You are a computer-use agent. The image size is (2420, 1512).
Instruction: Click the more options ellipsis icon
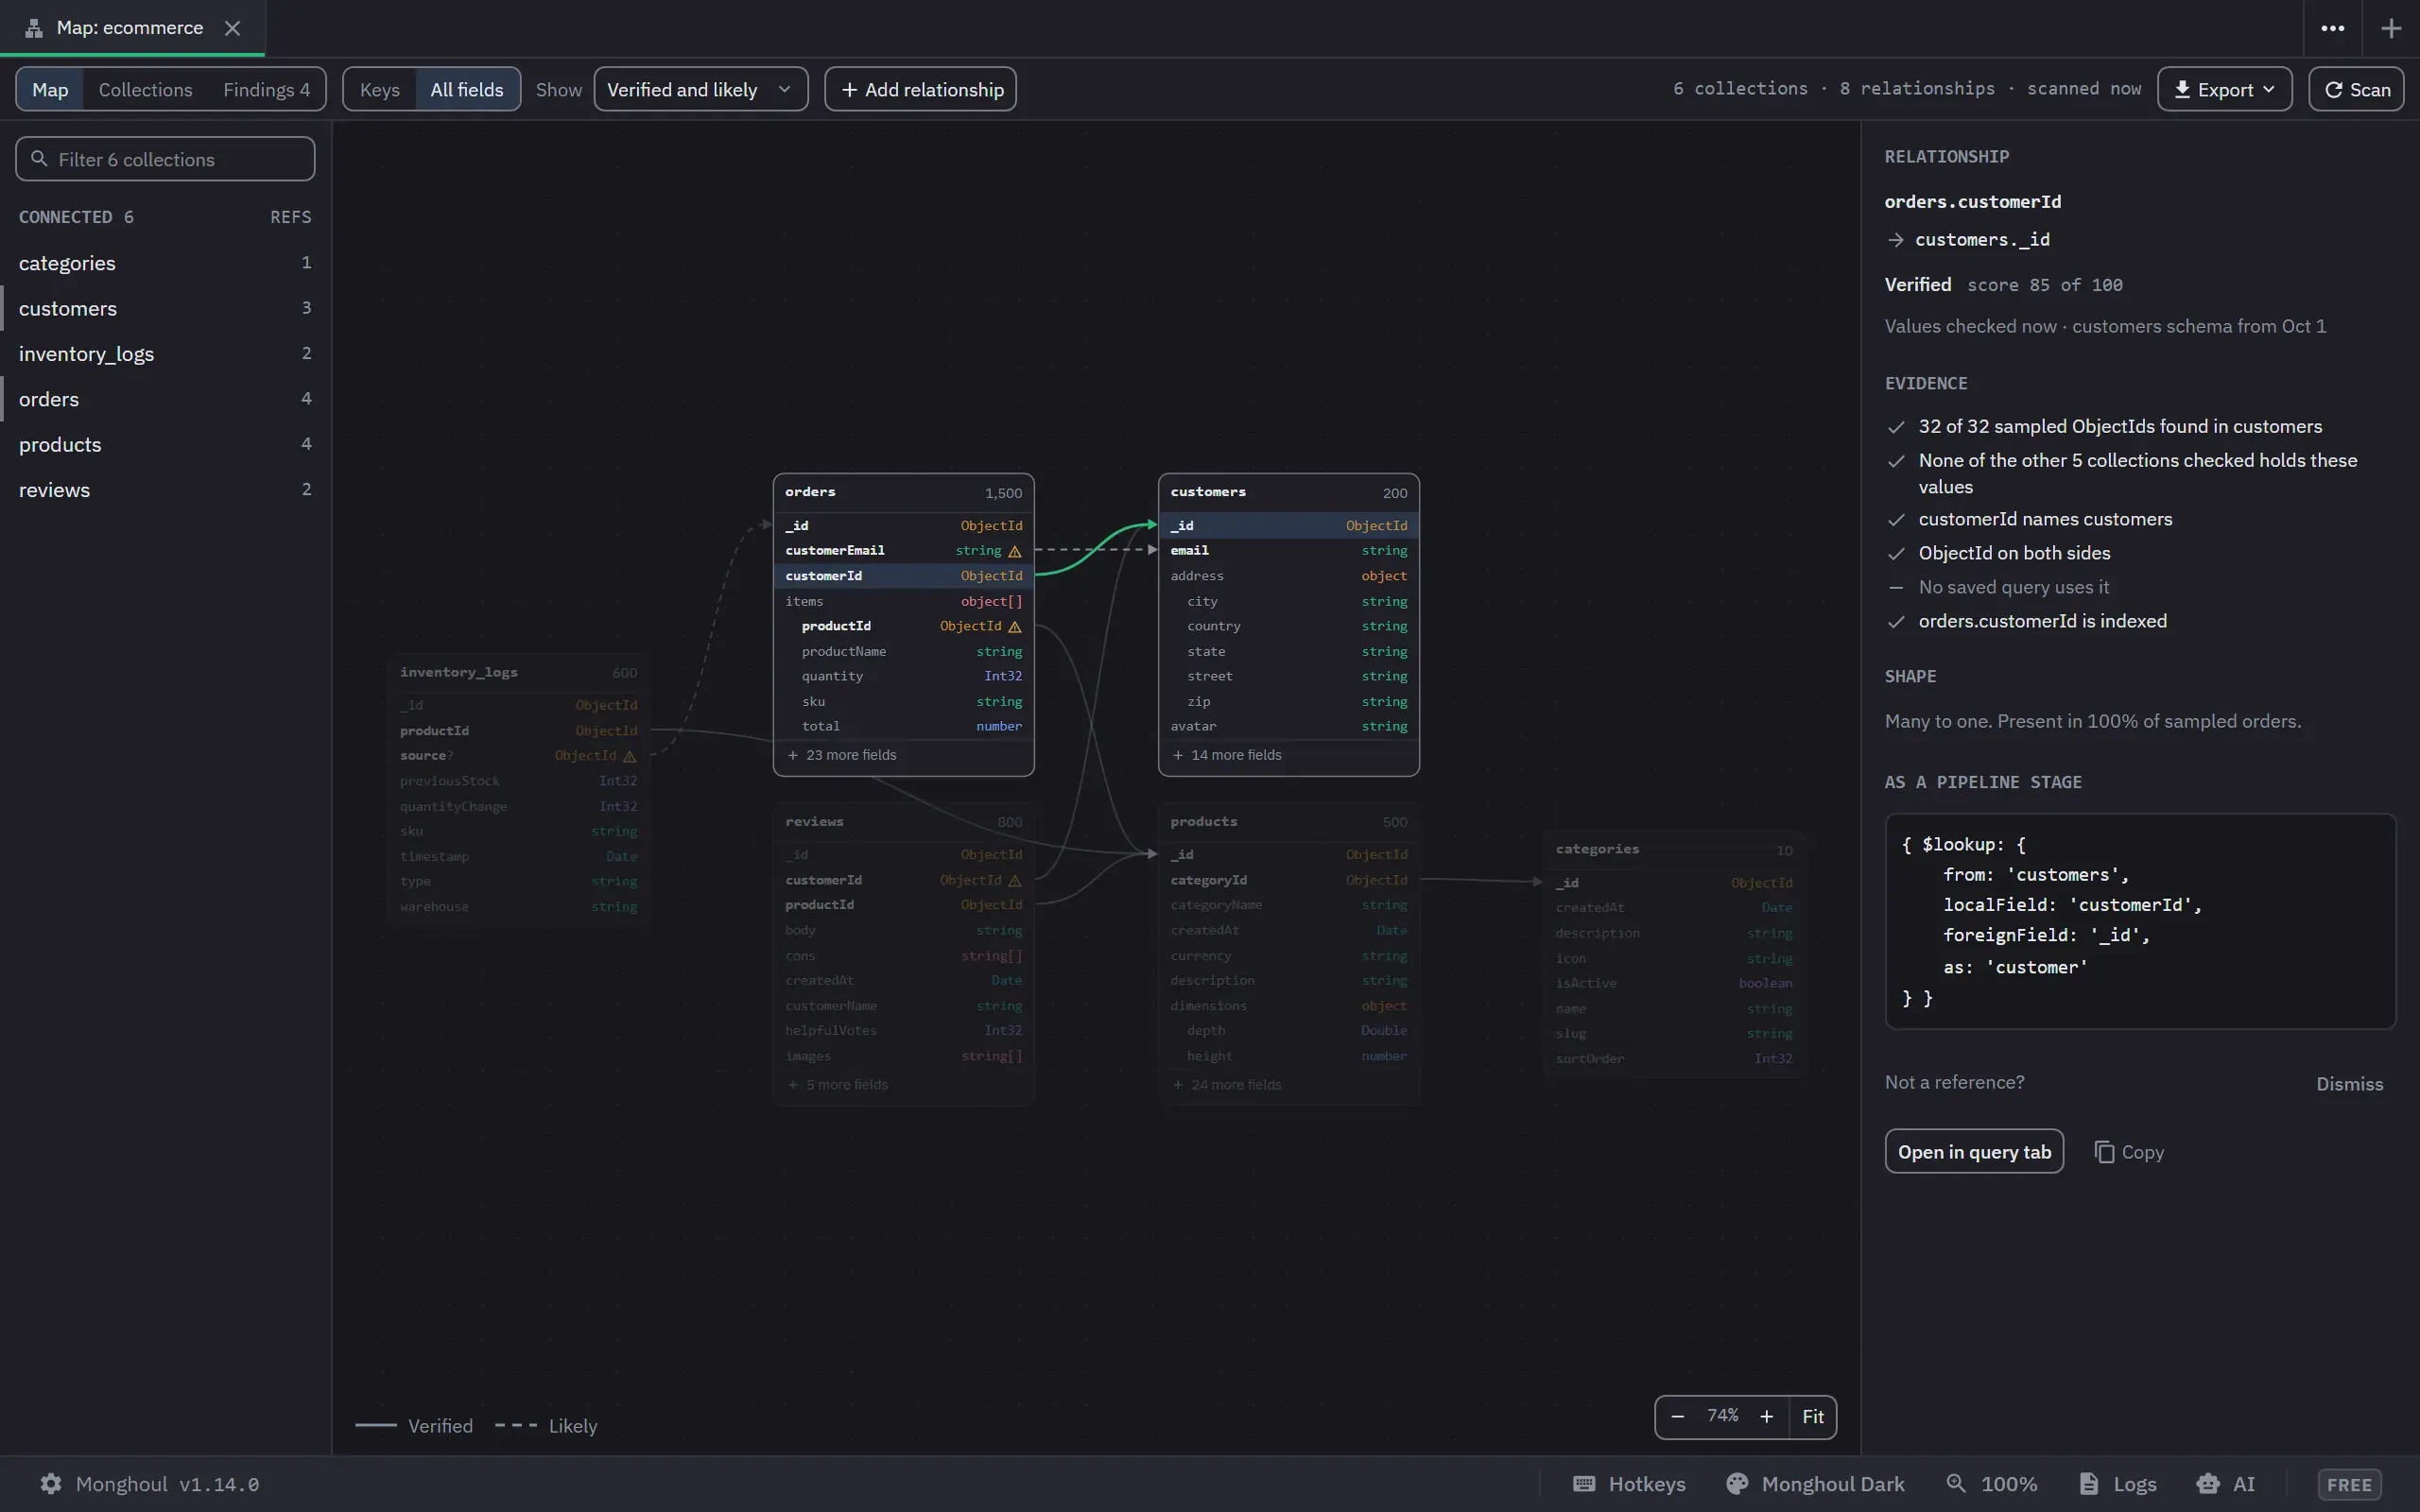[x=2332, y=28]
